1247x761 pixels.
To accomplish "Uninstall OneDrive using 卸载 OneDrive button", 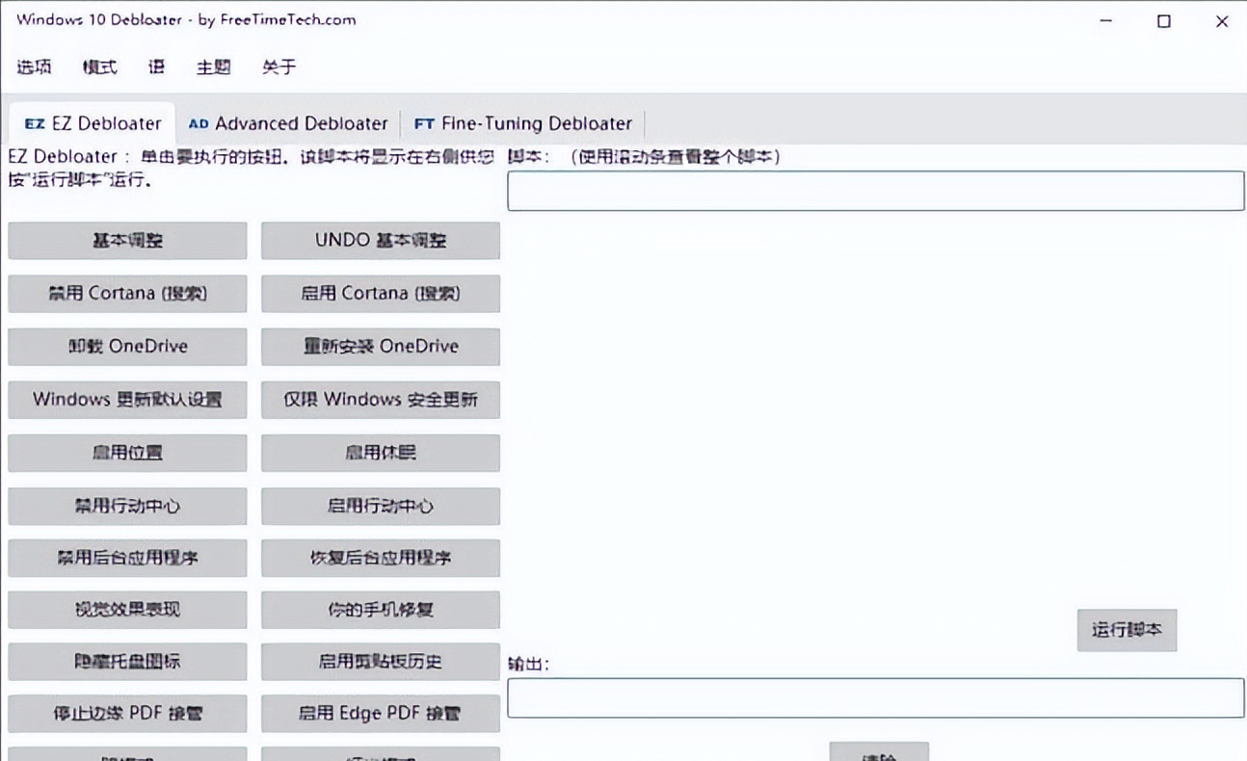I will (126, 346).
